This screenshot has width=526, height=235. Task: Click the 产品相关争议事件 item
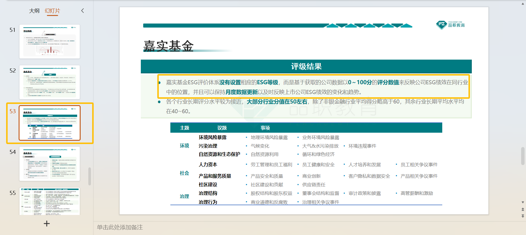[419, 176]
